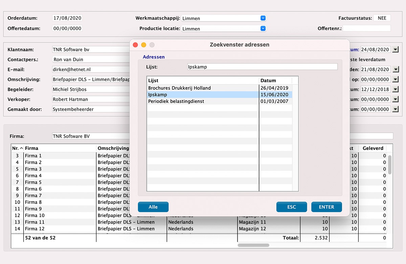This screenshot has width=406, height=264.
Task: Click the Orderdatum field 17/08/2020
Action: pos(67,18)
